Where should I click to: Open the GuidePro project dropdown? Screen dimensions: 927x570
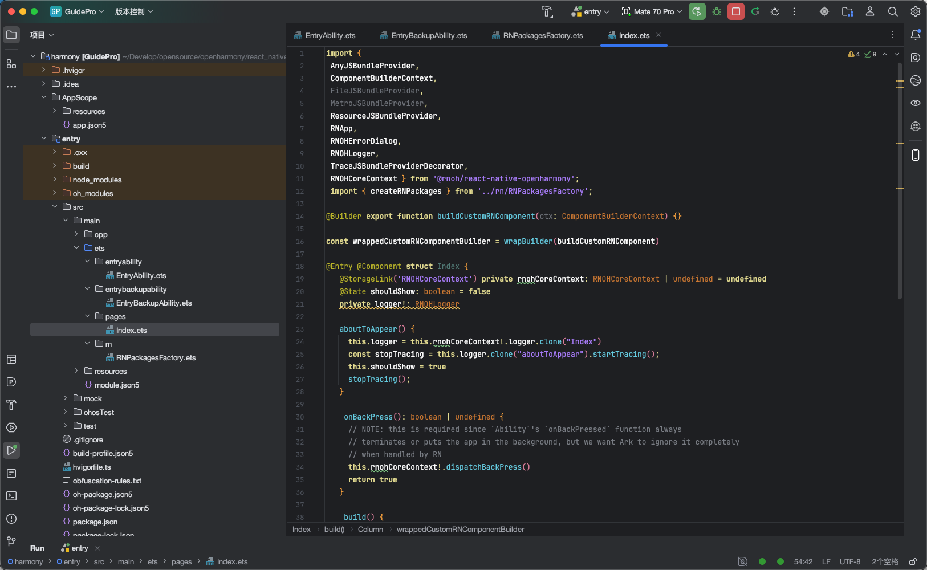coord(77,11)
